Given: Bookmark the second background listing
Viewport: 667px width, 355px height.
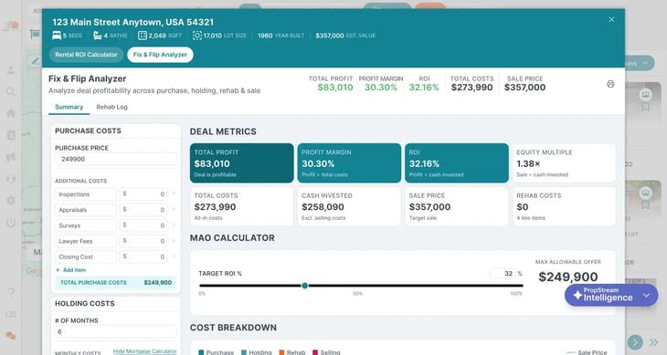Looking at the screenshot, I should pos(646,205).
